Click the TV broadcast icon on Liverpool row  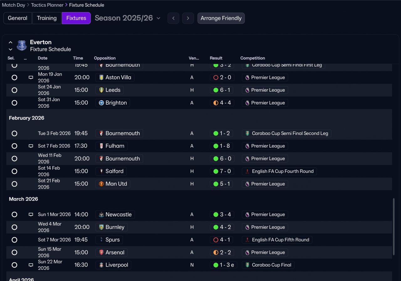pos(31,265)
